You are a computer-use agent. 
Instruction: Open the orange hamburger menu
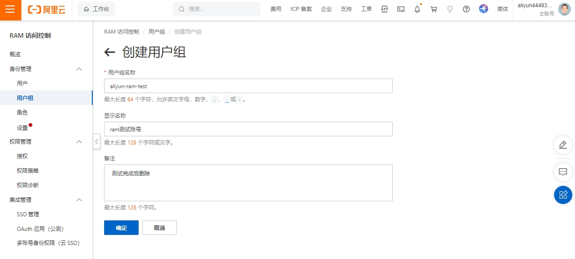tap(10, 10)
